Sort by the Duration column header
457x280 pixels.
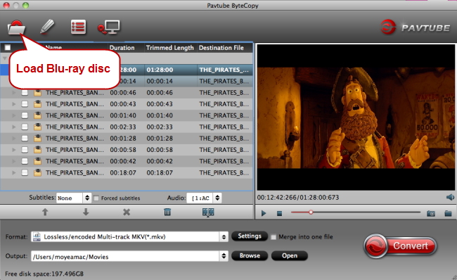pyautogui.click(x=122, y=48)
